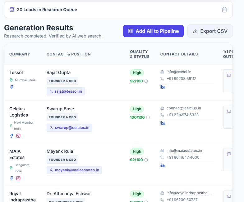This screenshot has width=244, height=202.
Task: Click the info@royalindraprastha email
Action: point(189,193)
